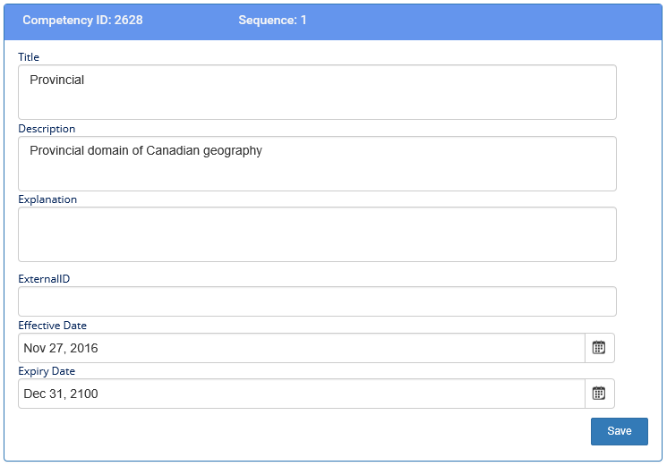667x466 pixels.
Task: Click the Competency ID: 2628 header text
Action: click(x=82, y=20)
